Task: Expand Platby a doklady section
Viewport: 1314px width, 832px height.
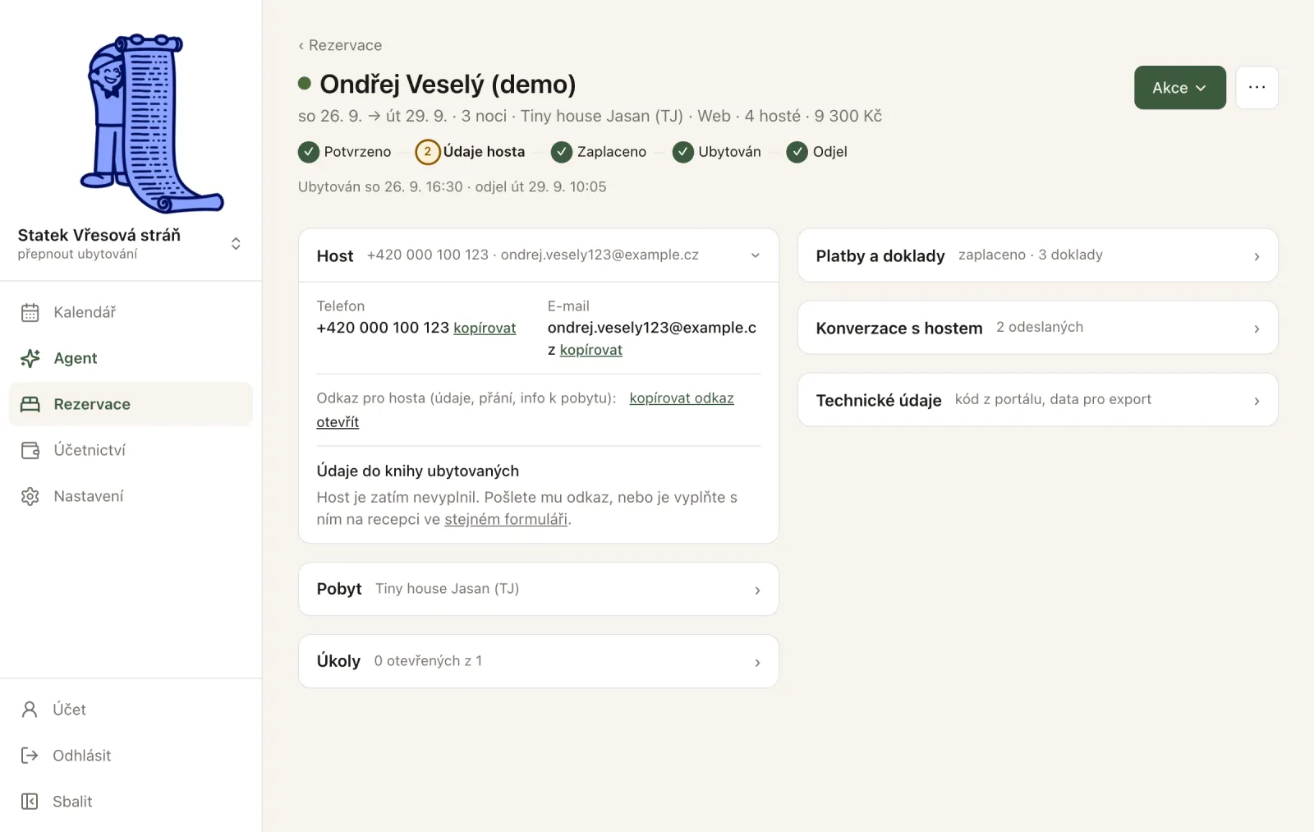Action: [x=1038, y=255]
